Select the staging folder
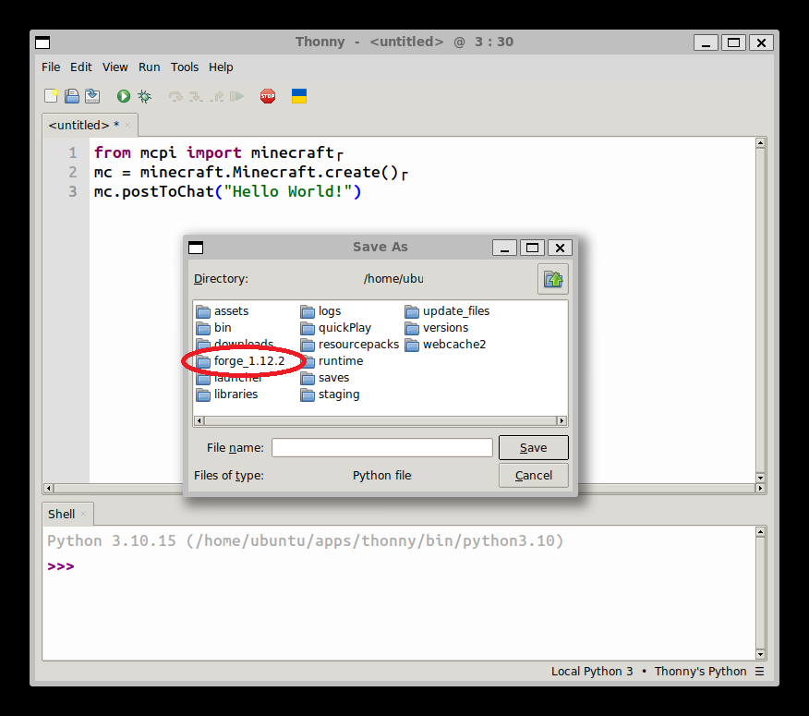The image size is (809, 716). [331, 394]
